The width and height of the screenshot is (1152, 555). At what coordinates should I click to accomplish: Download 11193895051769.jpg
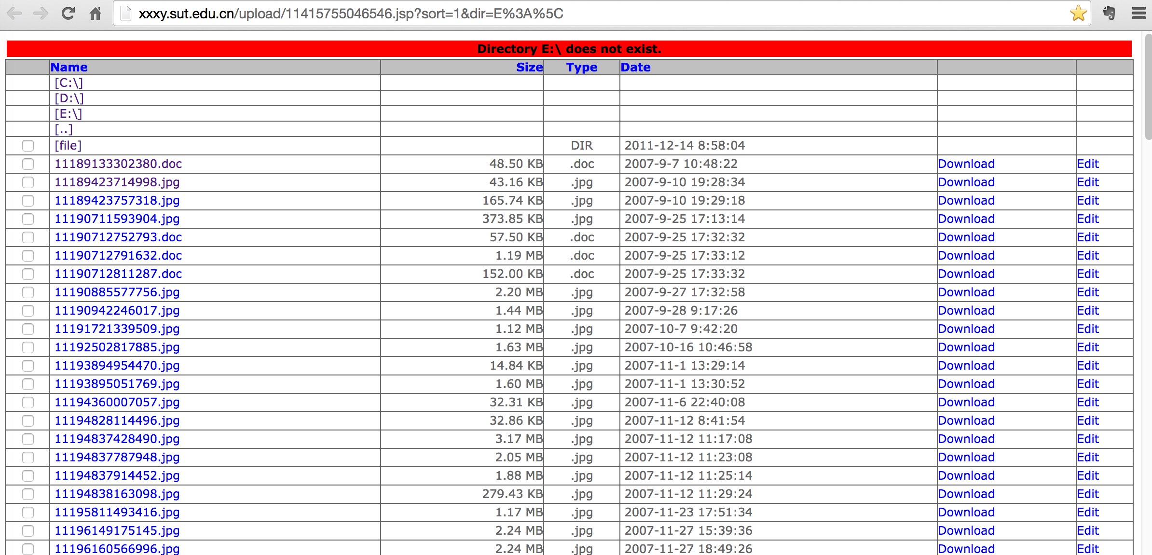[966, 384]
